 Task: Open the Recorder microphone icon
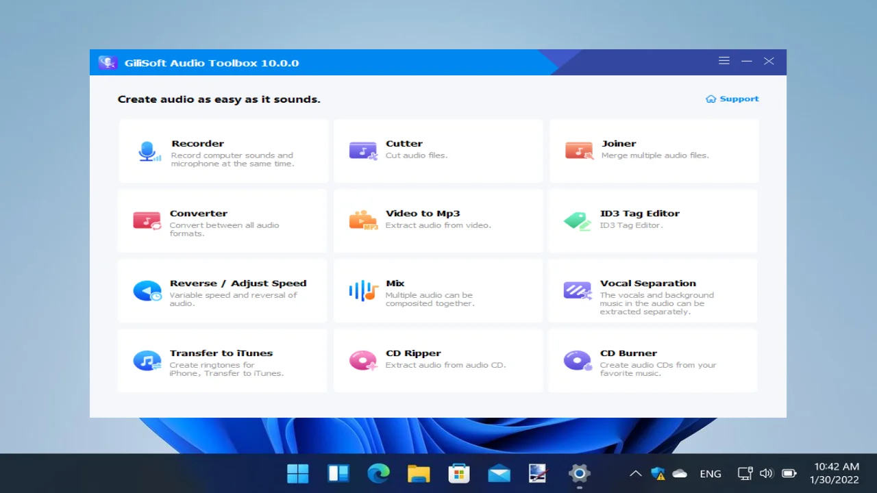coord(149,151)
